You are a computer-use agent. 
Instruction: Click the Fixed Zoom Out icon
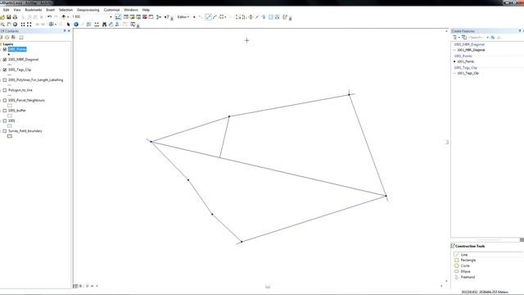tap(29, 25)
